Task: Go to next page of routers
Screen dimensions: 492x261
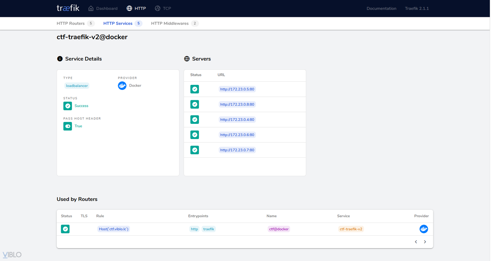Action: coord(425,242)
